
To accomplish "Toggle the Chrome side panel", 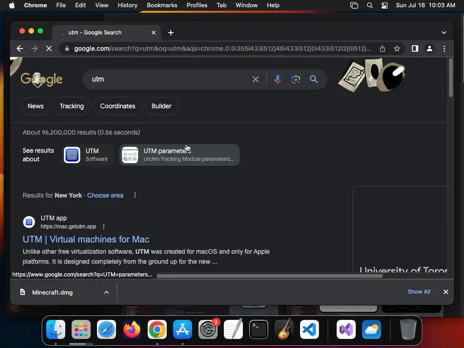I will click(415, 48).
